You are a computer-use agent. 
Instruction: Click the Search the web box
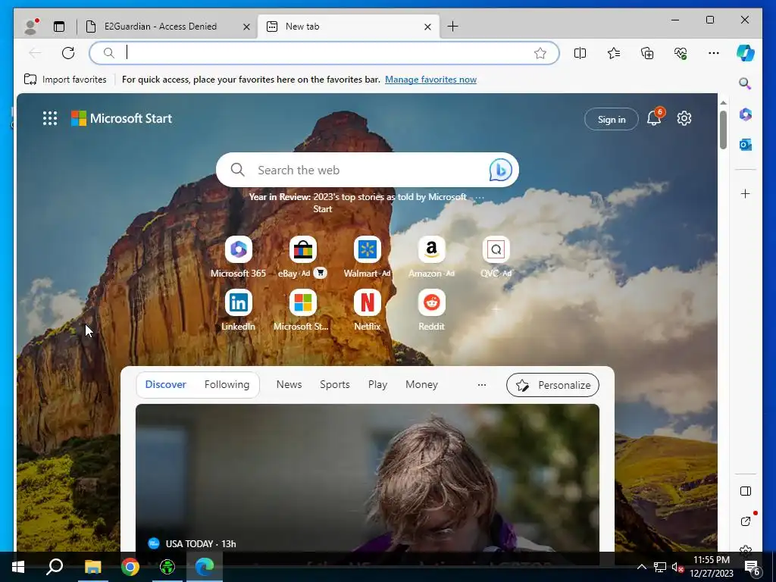pos(368,170)
